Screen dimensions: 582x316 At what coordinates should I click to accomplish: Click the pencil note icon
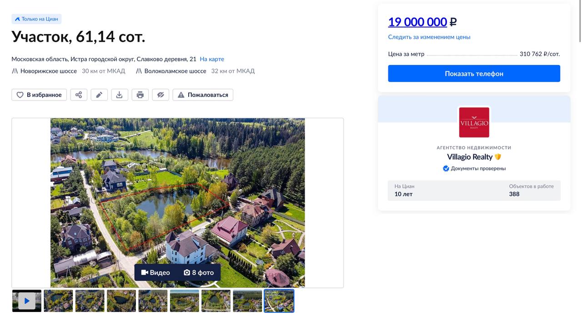pyautogui.click(x=99, y=95)
